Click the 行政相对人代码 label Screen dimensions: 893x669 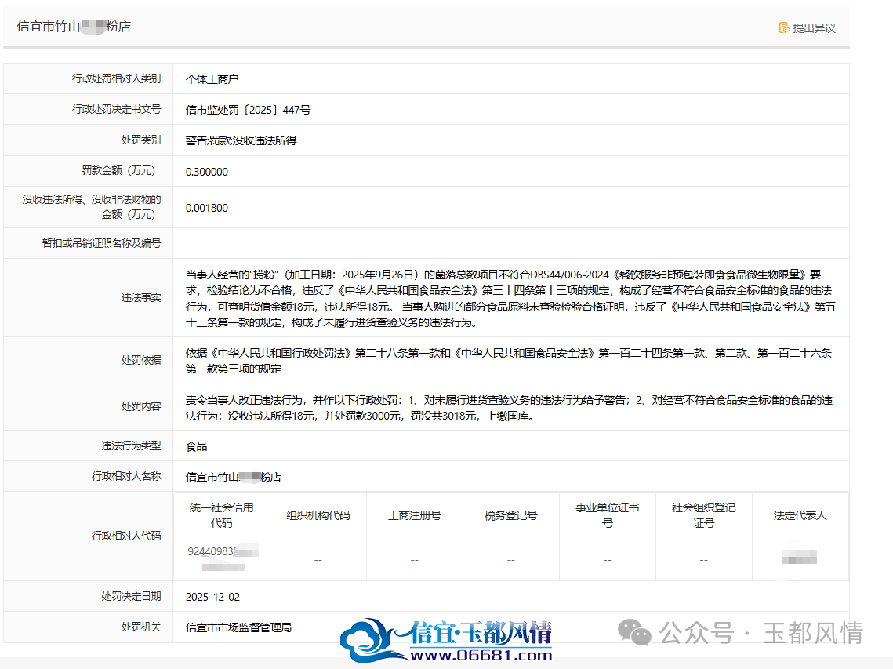[x=126, y=536]
